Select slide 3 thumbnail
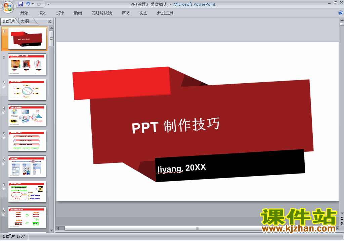Viewport: 344px width, 241px height. point(27,90)
